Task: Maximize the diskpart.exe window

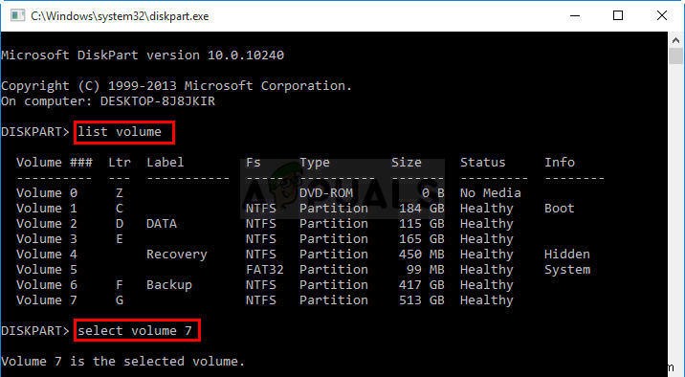Action: pos(618,15)
